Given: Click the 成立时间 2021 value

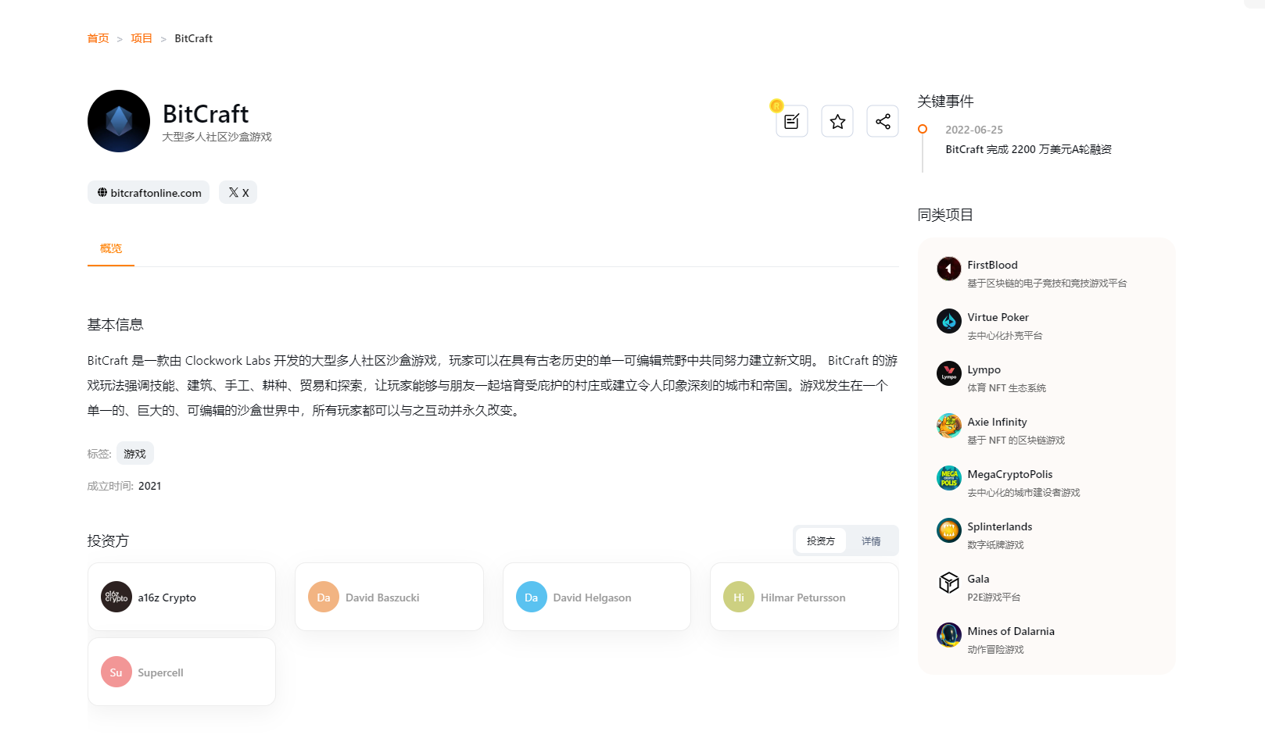Looking at the screenshot, I should [149, 486].
